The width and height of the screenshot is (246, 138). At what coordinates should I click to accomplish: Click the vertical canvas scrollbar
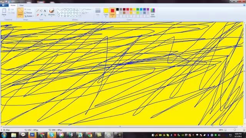(245, 71)
